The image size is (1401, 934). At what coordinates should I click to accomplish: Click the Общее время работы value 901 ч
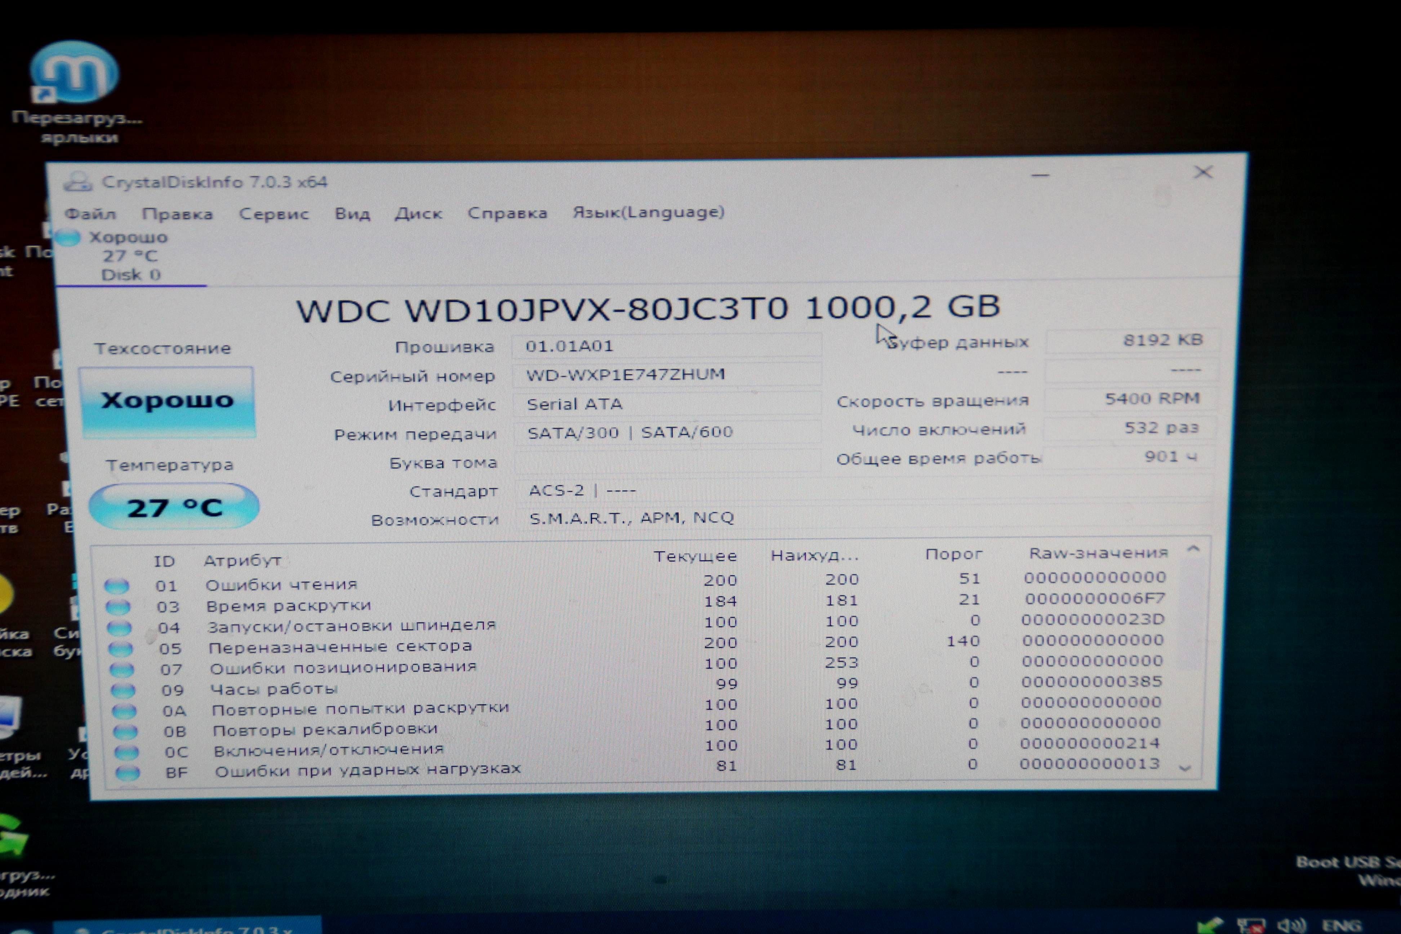click(1129, 457)
